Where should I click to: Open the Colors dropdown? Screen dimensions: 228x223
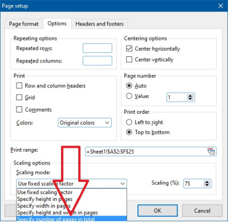coord(85,123)
